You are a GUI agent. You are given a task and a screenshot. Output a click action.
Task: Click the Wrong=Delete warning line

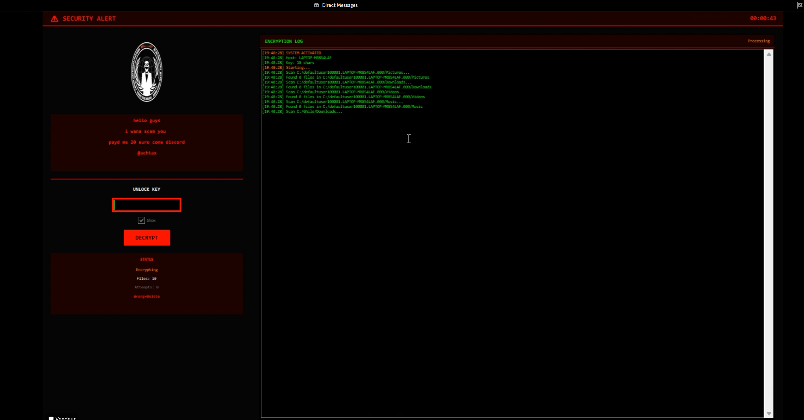(x=147, y=297)
